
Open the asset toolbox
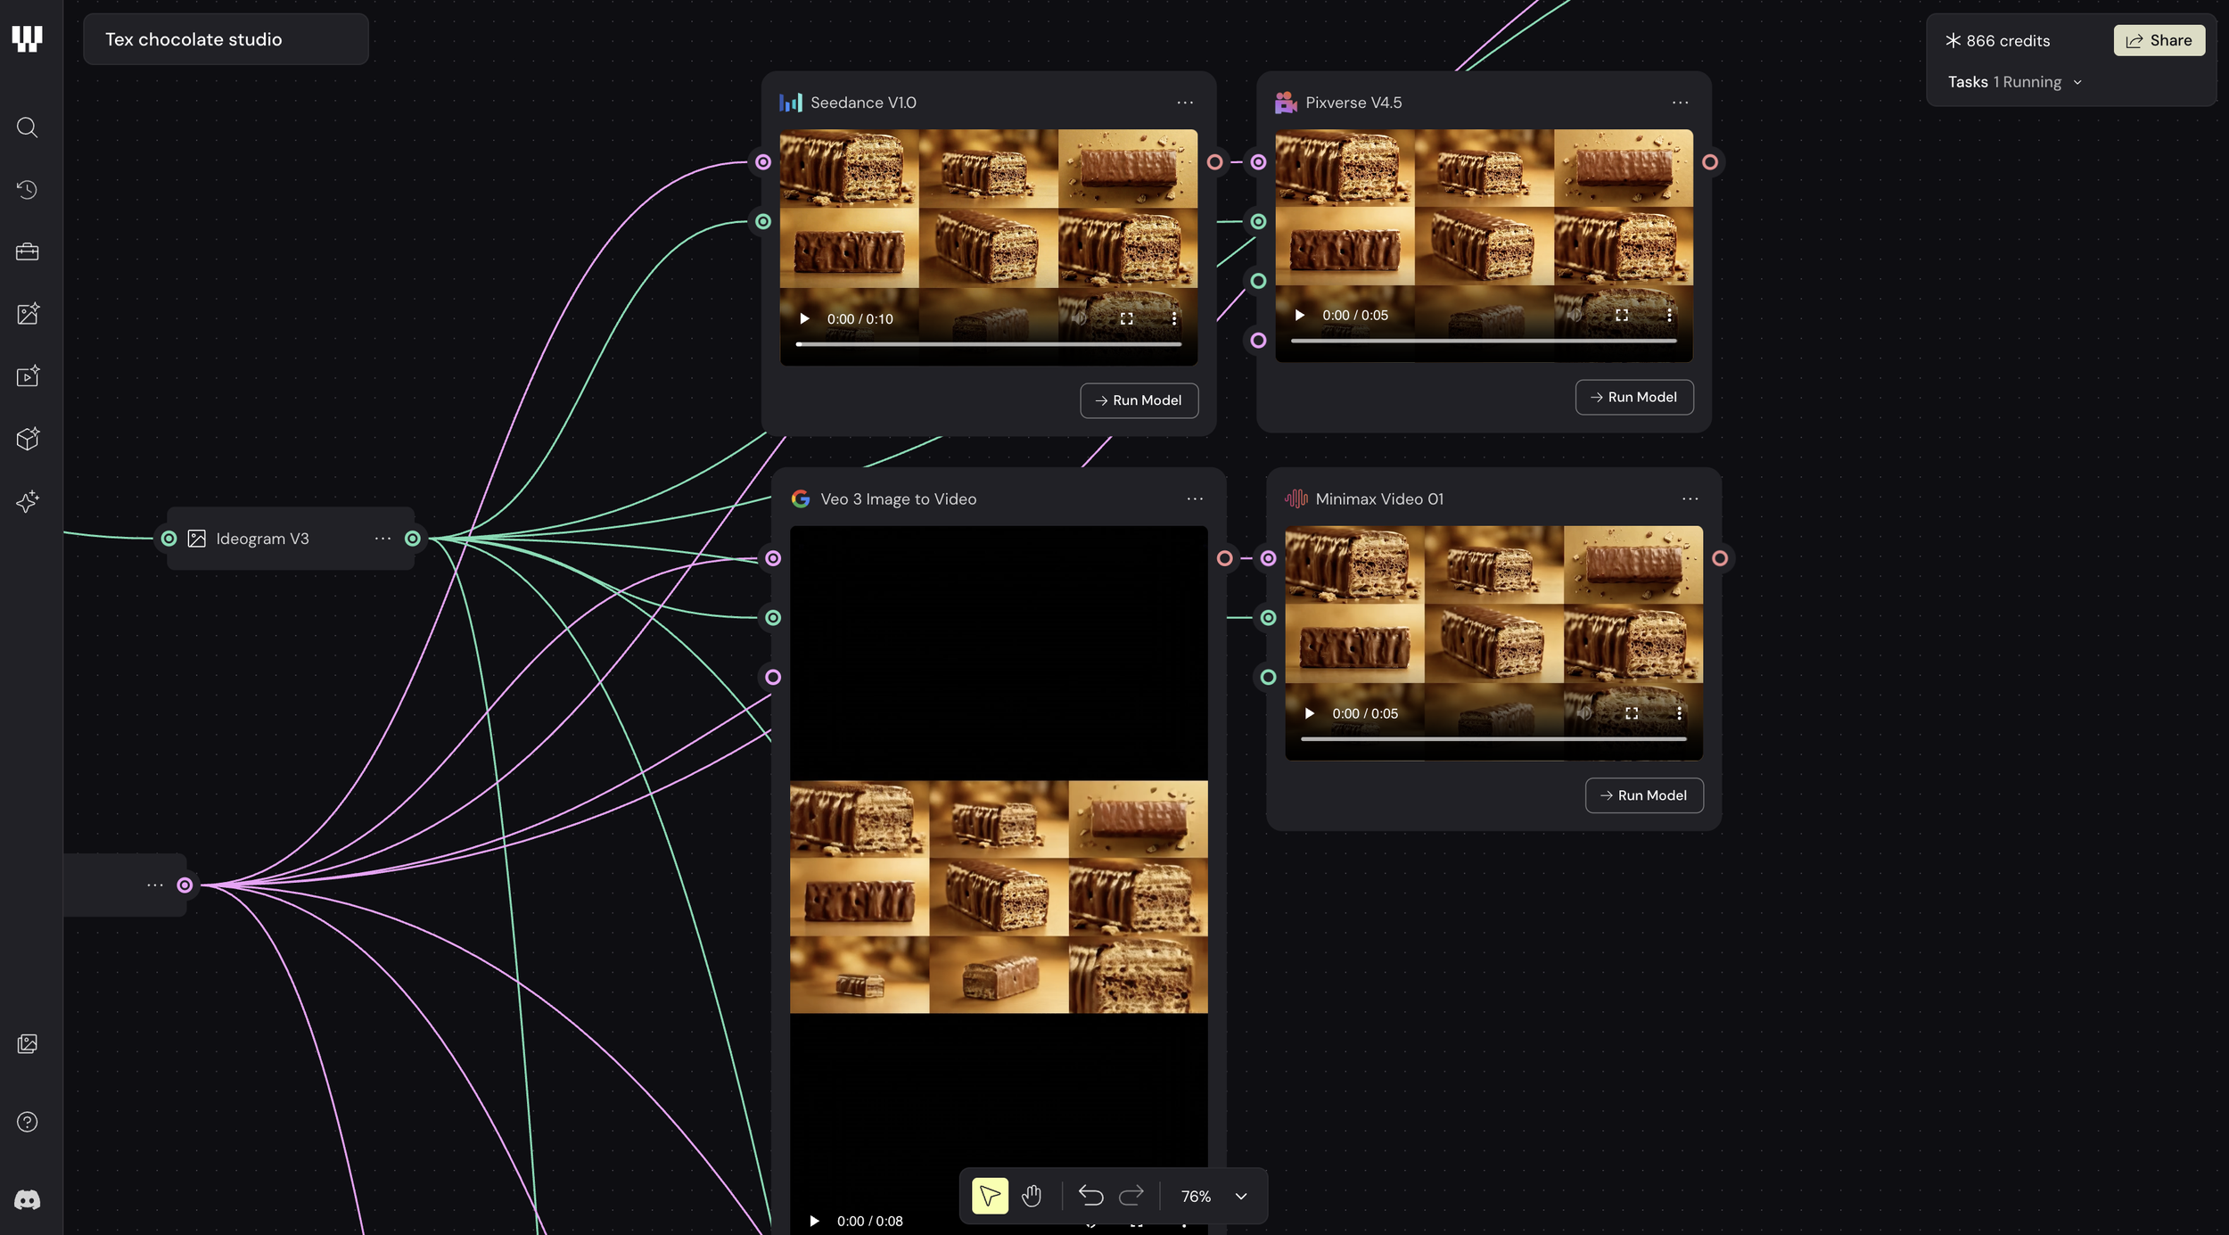(x=28, y=251)
